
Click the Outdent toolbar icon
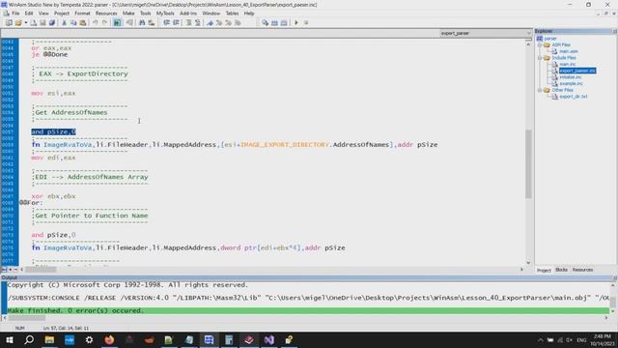(x=176, y=23)
